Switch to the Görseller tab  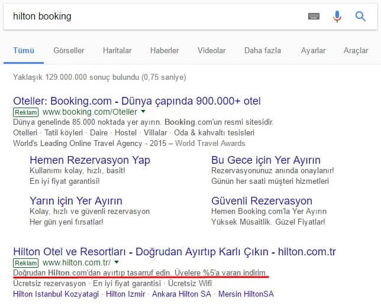[x=69, y=50]
